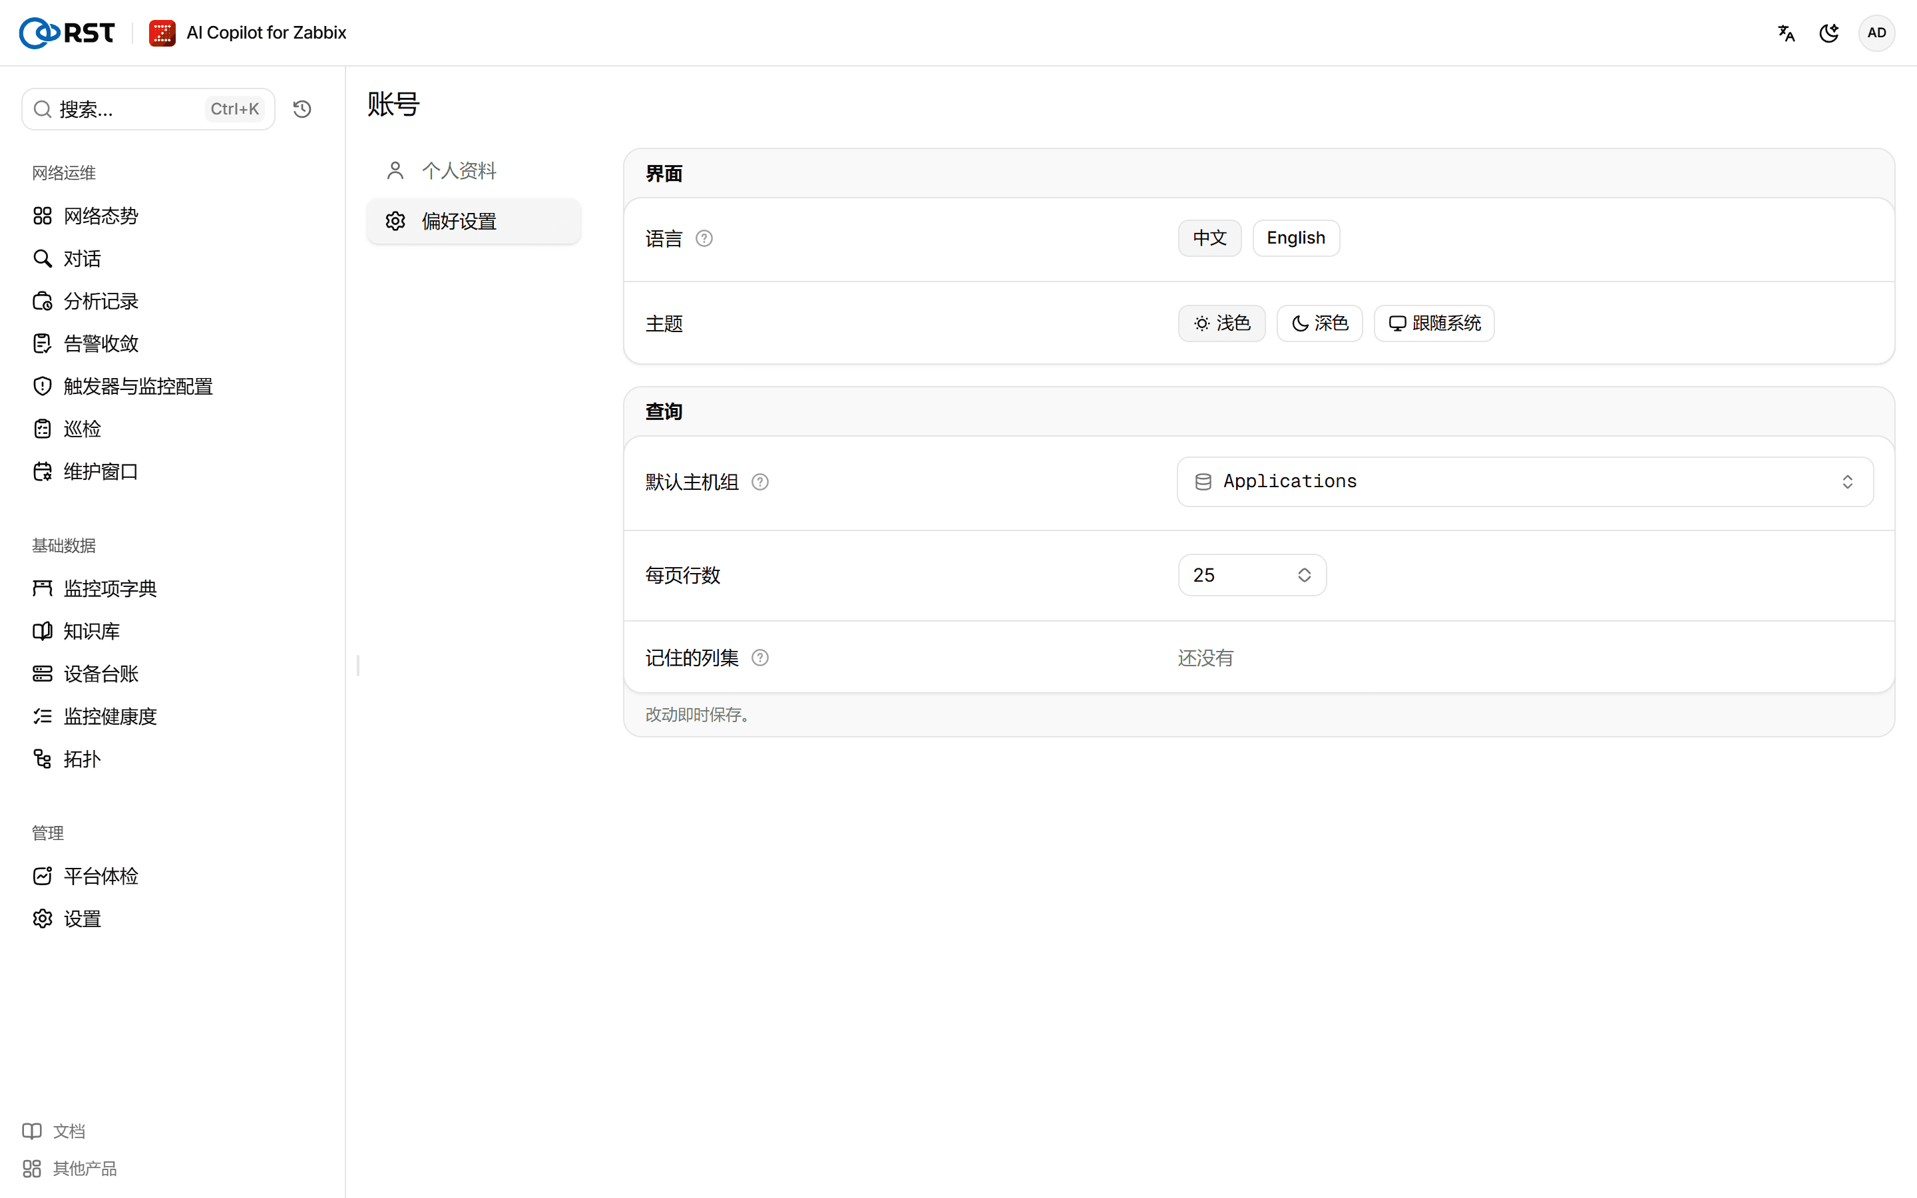Screen dimensions: 1917x1198
Task: Choose 深色 dark theme
Action: click(1320, 323)
